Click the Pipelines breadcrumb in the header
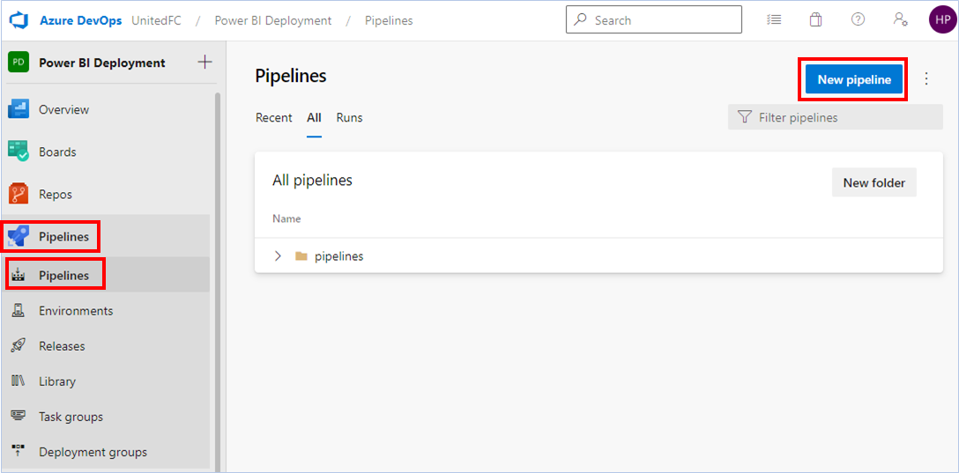Image resolution: width=959 pixels, height=473 pixels. (x=389, y=20)
